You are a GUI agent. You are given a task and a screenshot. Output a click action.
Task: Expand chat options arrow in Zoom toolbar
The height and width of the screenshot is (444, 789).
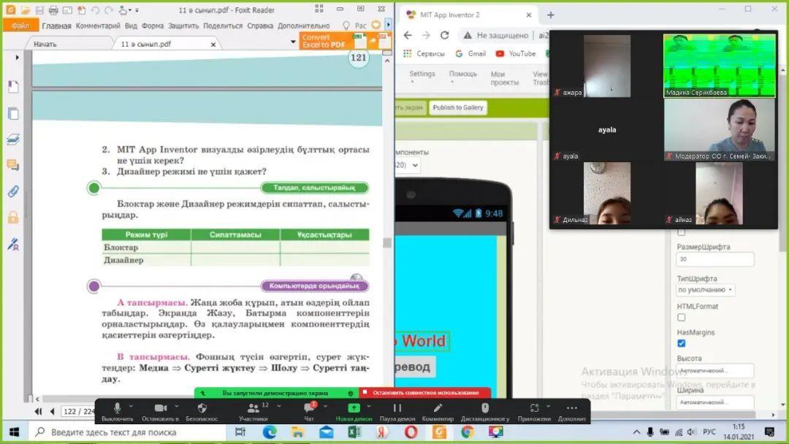(x=326, y=406)
